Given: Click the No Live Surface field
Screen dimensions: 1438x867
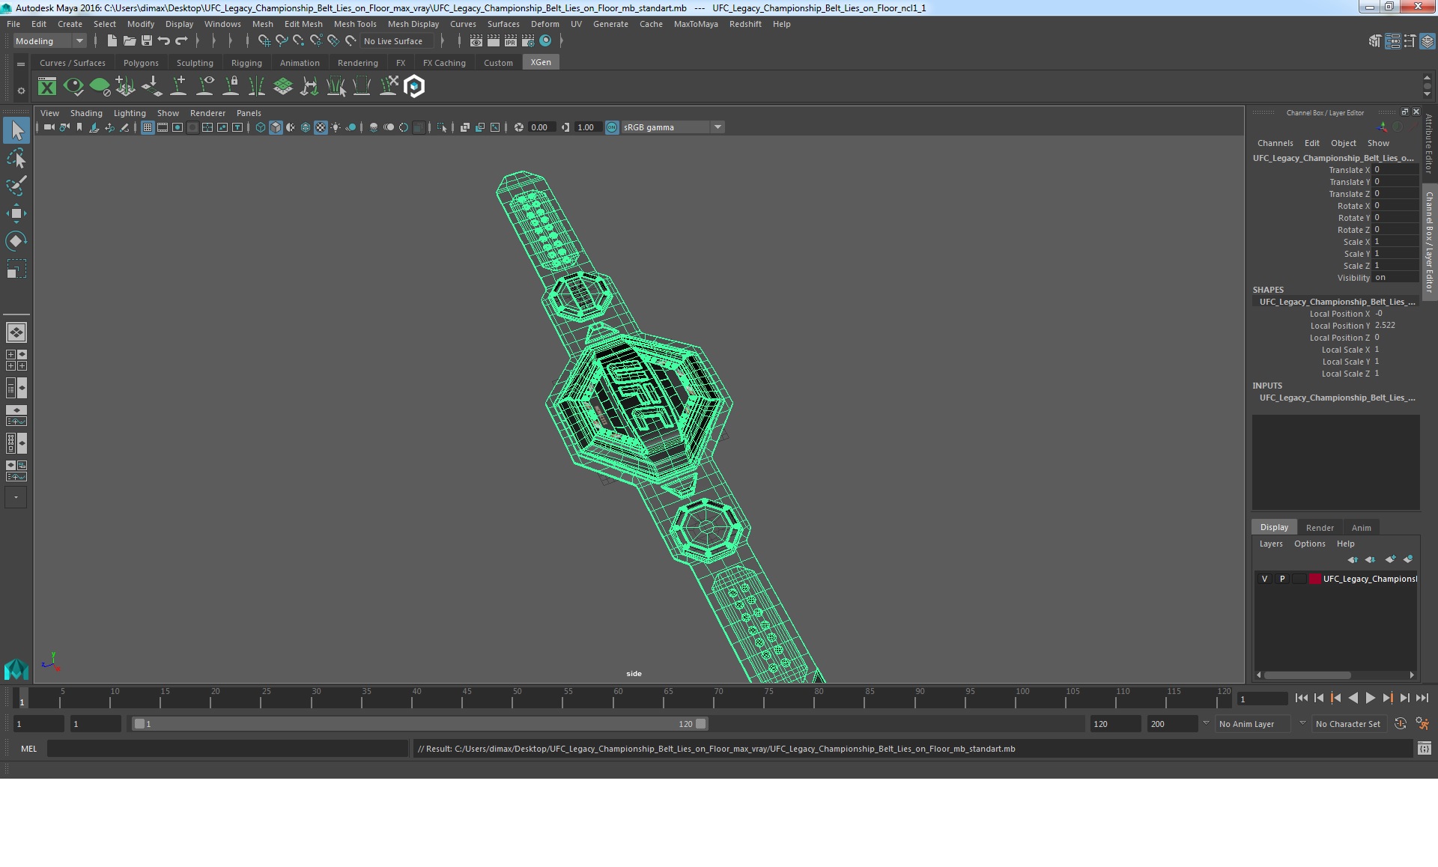Looking at the screenshot, I should pyautogui.click(x=398, y=41).
